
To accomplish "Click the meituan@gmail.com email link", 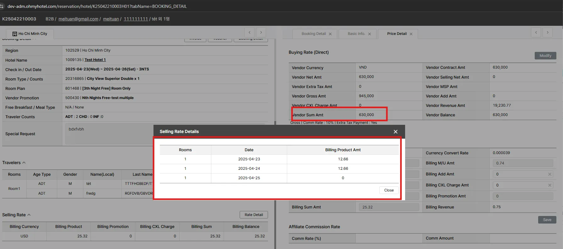I will point(78,19).
